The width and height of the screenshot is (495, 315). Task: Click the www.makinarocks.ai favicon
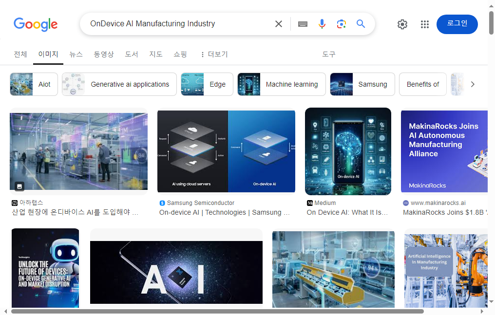point(406,203)
